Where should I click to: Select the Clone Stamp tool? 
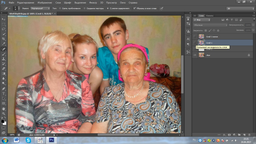(4, 59)
